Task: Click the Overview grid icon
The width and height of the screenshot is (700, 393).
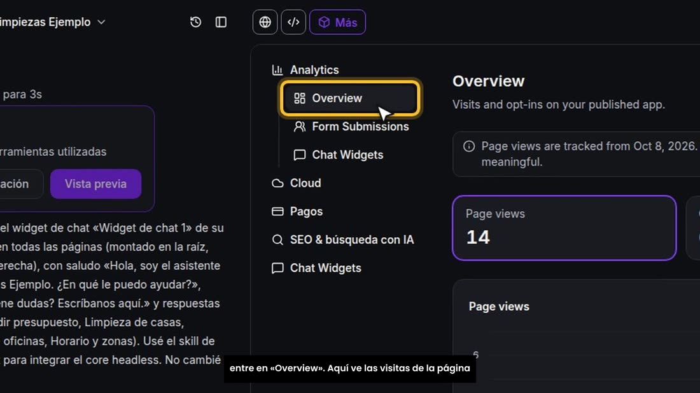Action: (300, 98)
